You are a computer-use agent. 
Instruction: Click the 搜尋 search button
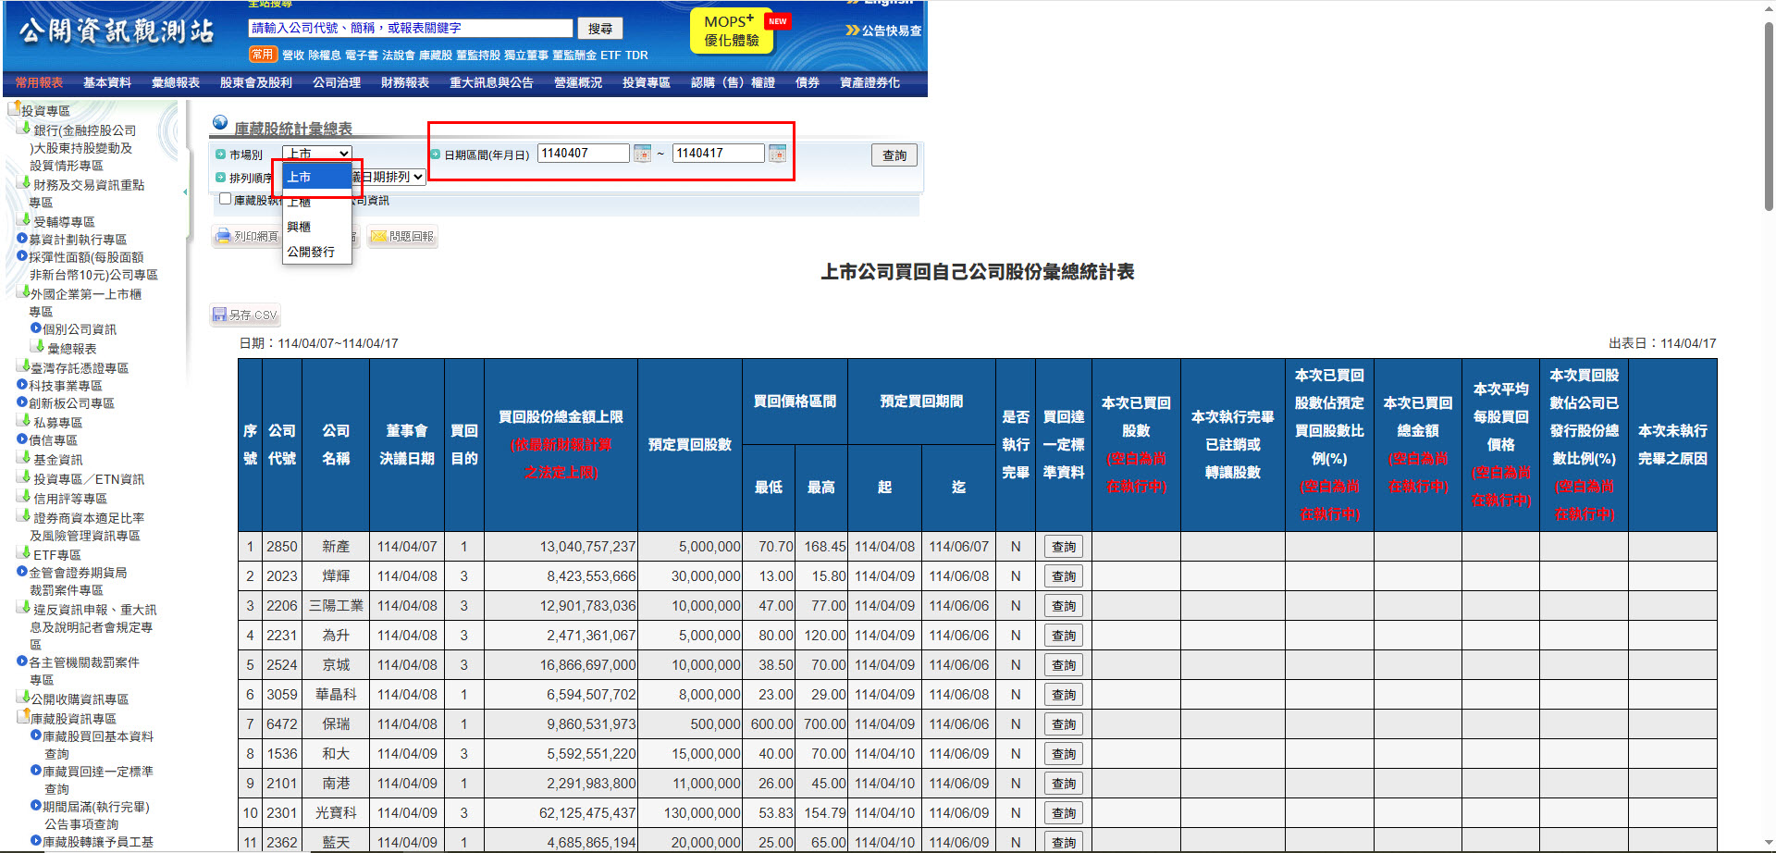tap(600, 29)
